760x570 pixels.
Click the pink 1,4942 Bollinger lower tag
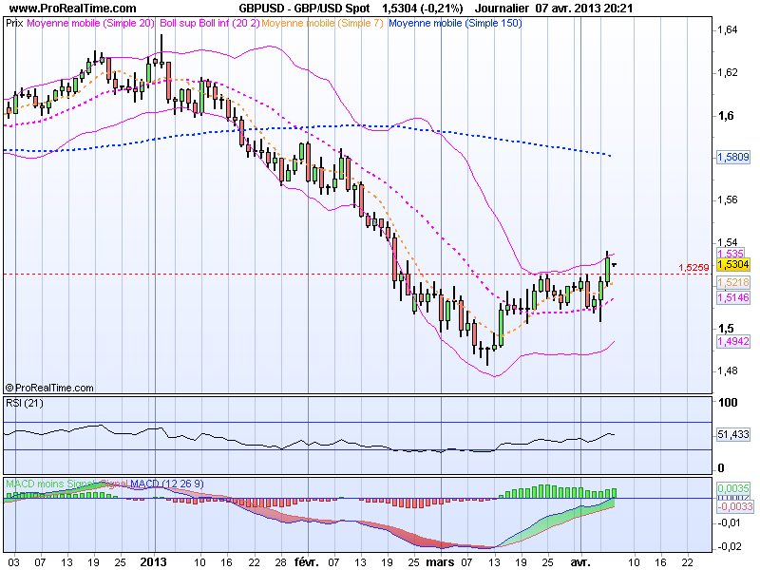[732, 341]
